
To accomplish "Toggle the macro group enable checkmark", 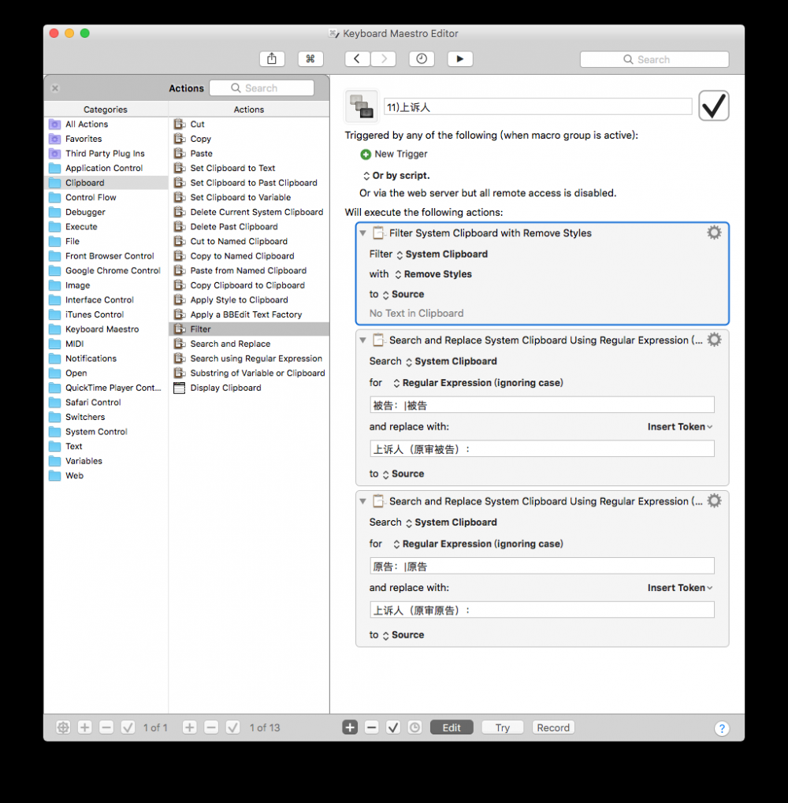I will click(x=128, y=727).
